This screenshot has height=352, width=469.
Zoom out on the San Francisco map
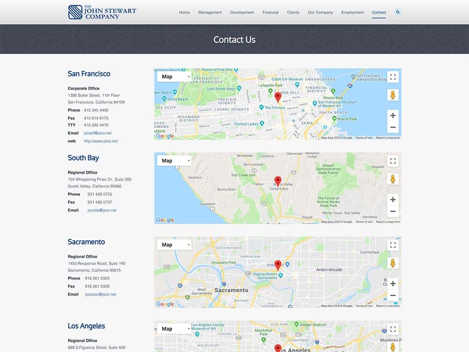click(393, 127)
